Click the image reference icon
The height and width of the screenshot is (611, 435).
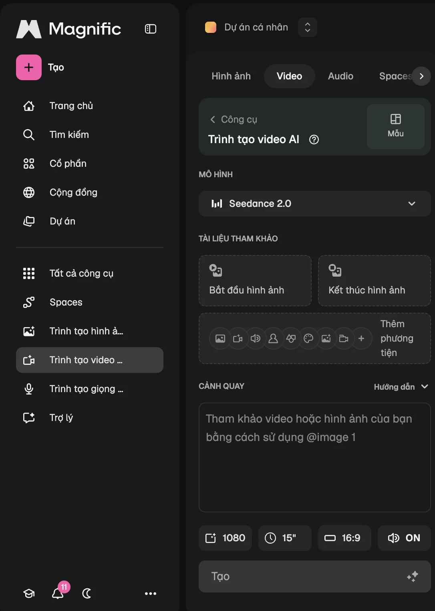[x=220, y=338]
